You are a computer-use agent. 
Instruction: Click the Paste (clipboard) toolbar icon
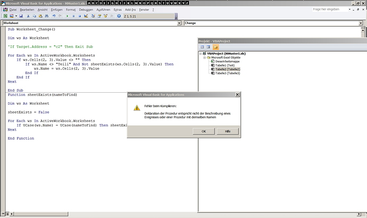pos(40,16)
